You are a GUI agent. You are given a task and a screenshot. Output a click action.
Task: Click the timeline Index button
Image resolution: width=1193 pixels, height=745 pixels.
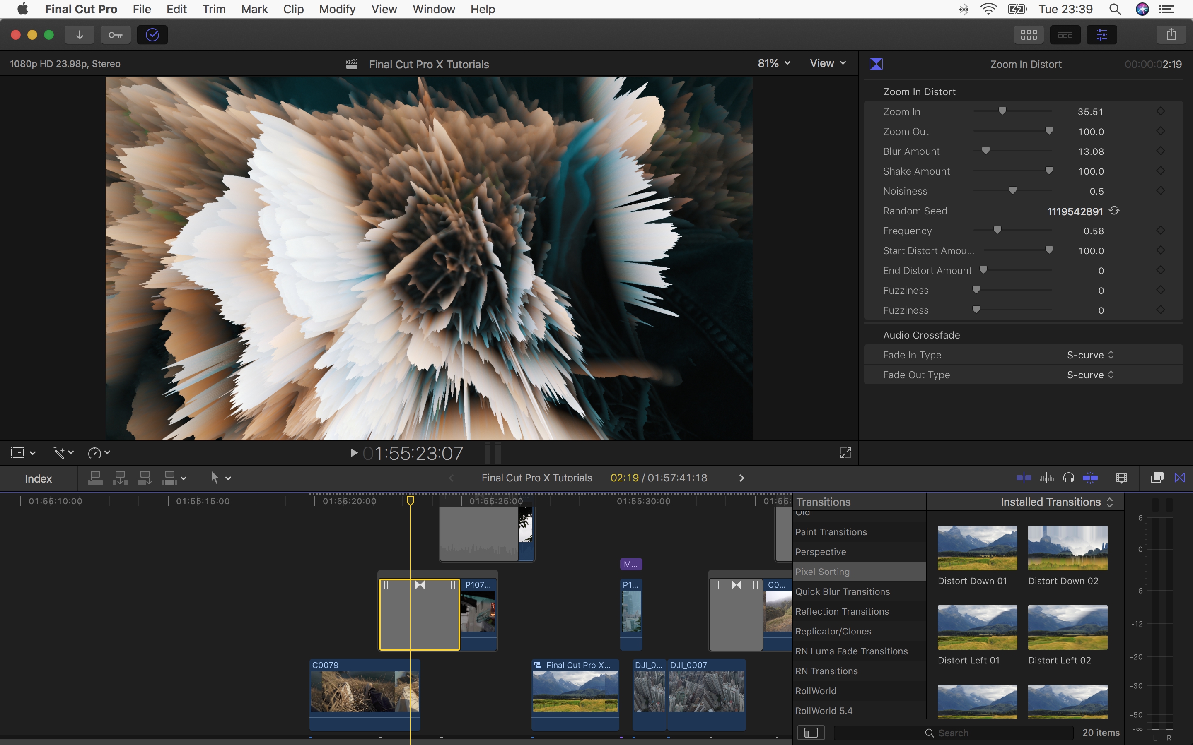[39, 478]
